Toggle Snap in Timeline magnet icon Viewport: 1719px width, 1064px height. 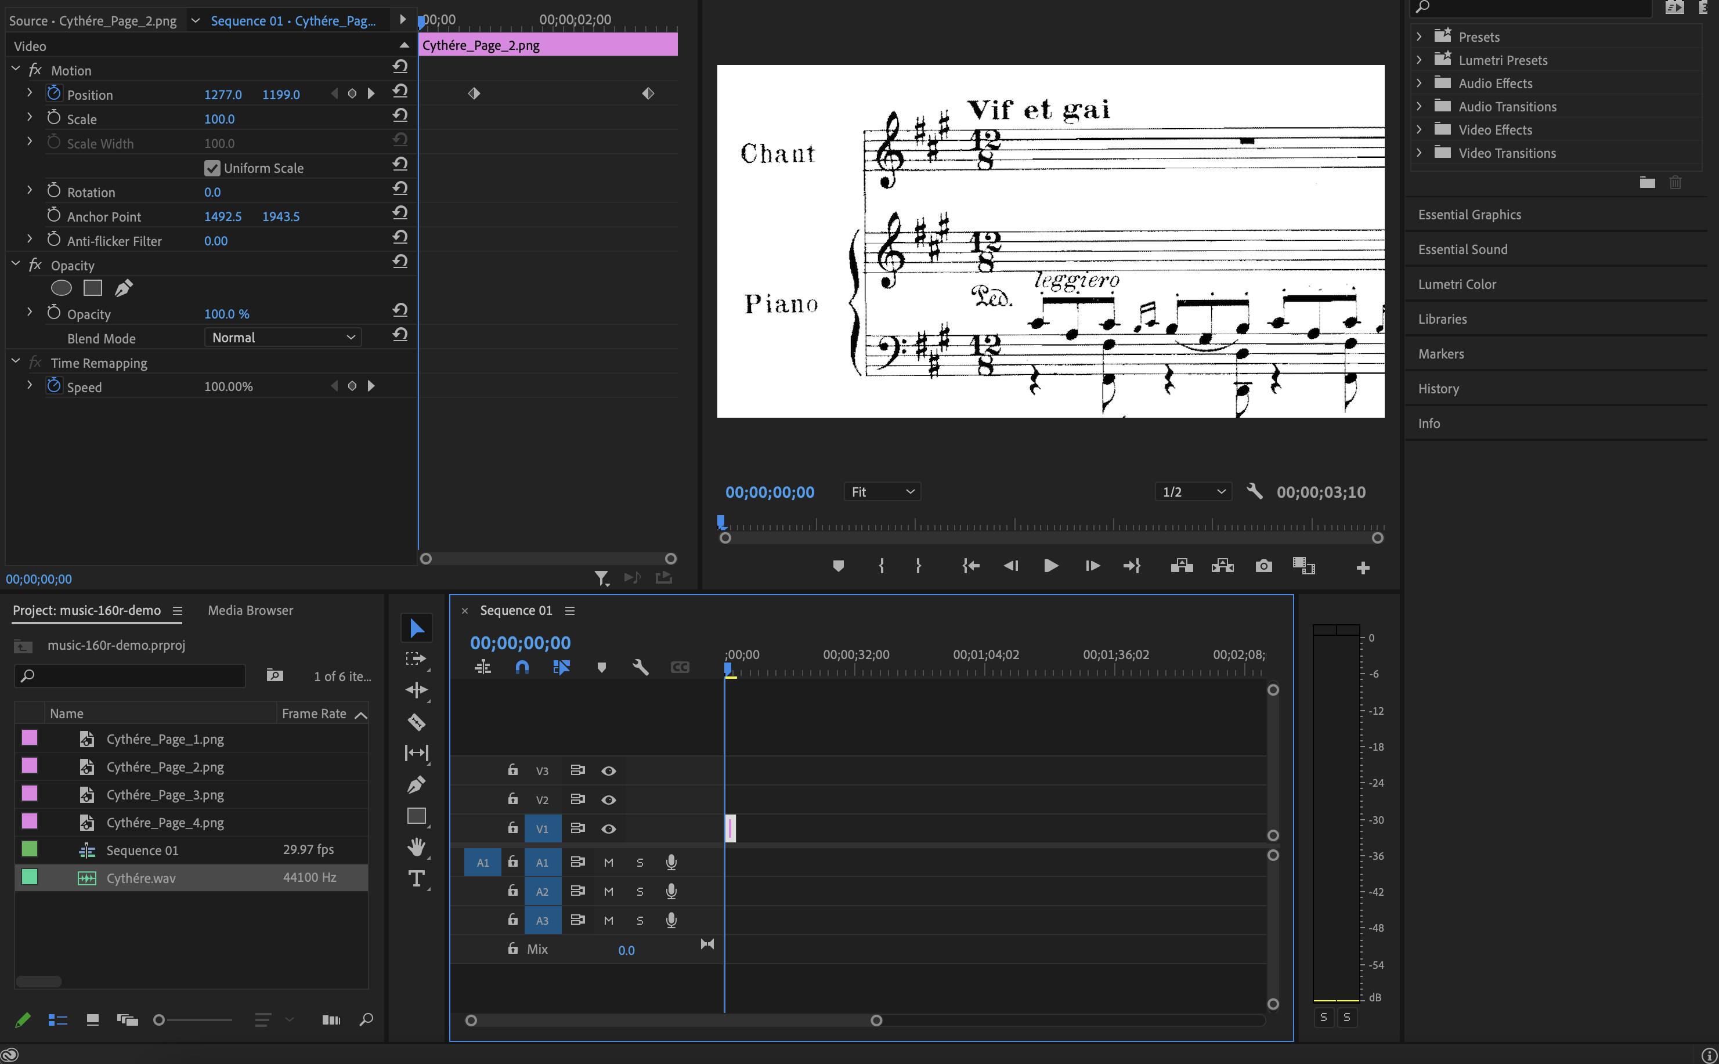click(x=522, y=667)
